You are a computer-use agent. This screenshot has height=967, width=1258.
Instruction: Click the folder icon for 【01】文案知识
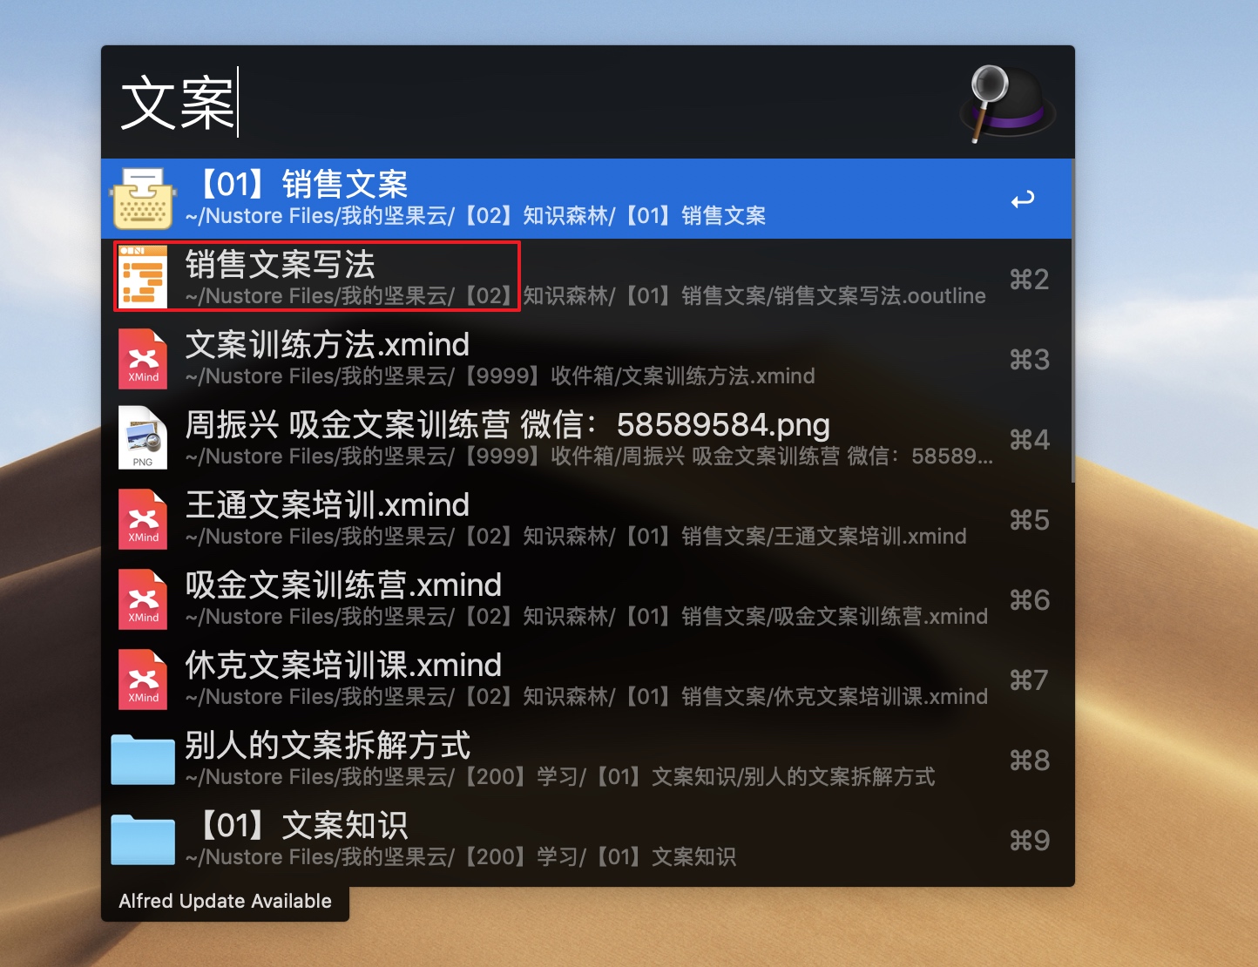[x=143, y=840]
